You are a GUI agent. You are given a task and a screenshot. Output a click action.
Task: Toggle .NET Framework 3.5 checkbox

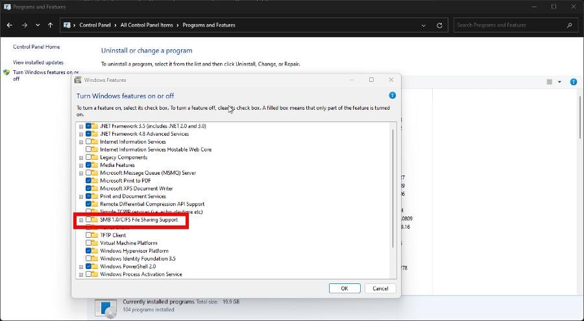[x=88, y=126]
